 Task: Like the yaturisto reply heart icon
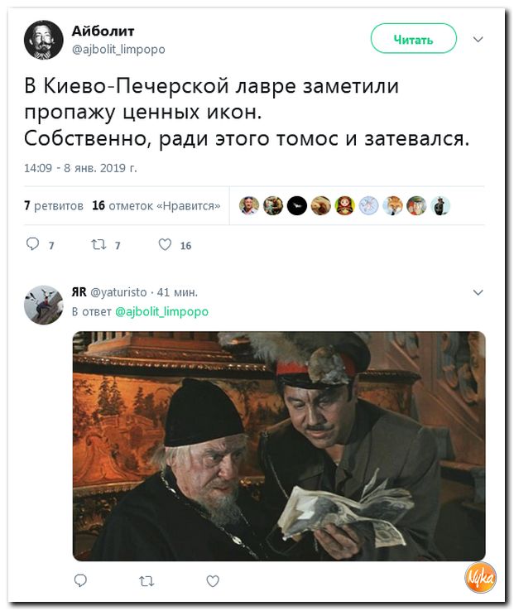coord(213,581)
